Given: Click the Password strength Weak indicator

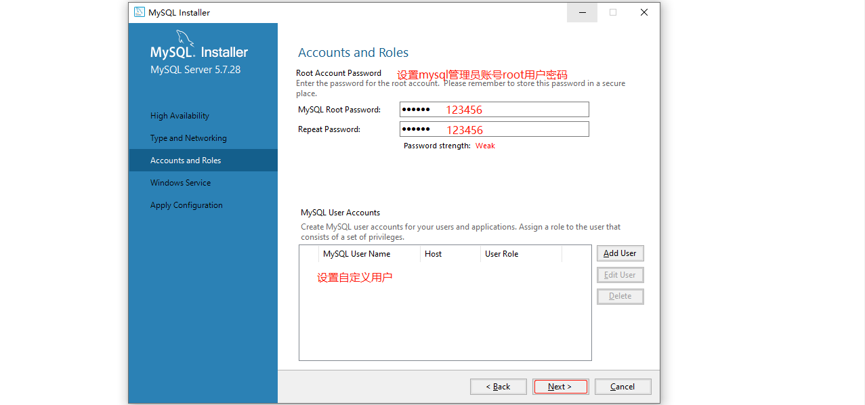Looking at the screenshot, I should click(485, 146).
